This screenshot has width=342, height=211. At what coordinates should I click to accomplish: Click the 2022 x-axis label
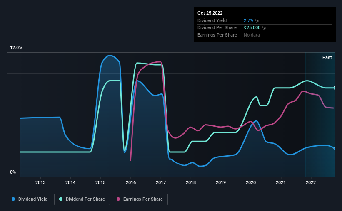pos(311,182)
